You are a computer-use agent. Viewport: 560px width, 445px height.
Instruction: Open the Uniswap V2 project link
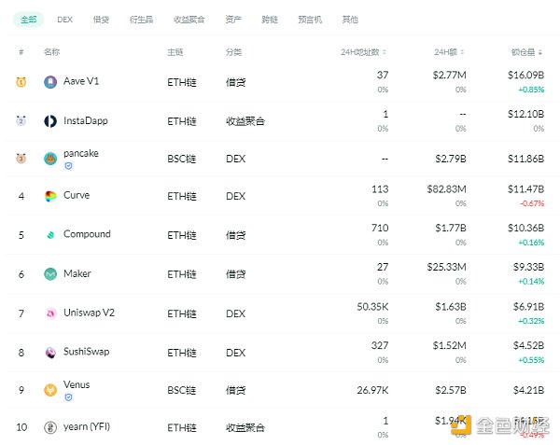click(89, 313)
